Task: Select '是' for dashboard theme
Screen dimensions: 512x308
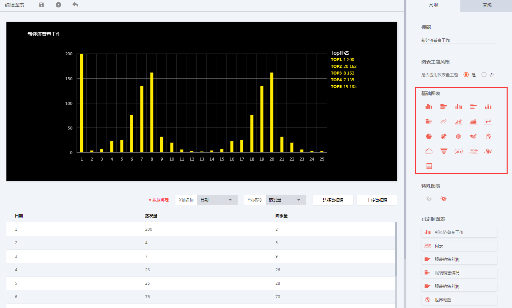Action: pyautogui.click(x=466, y=75)
